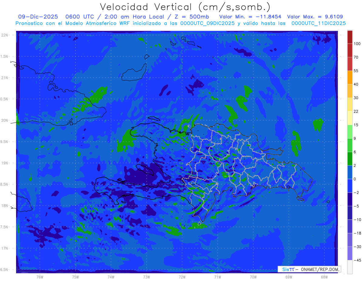Click the 74W longitude axis label

coord(111,277)
